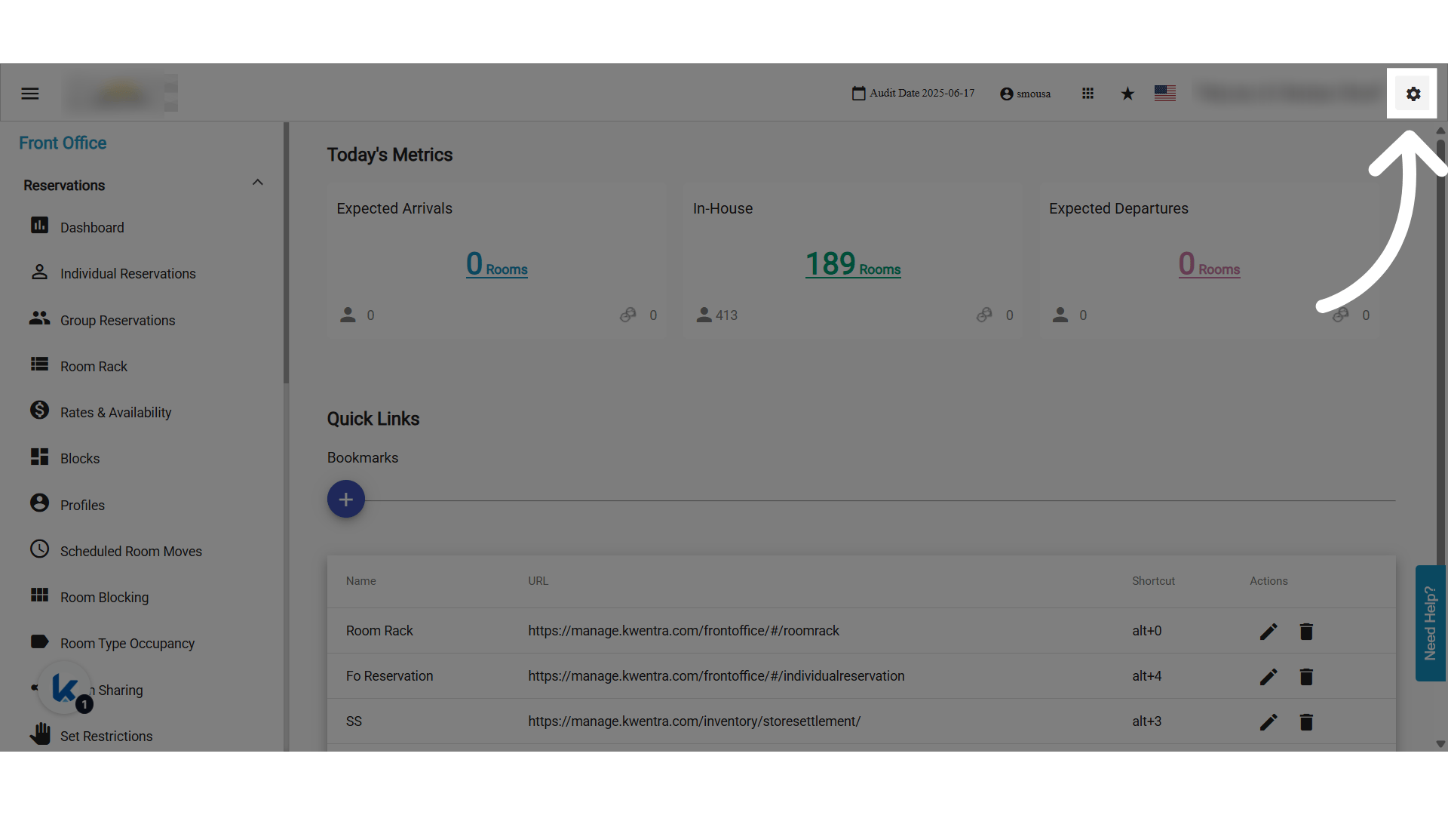Edit the Fo Reservation bookmark
Screen dimensions: 1448x815
coord(1269,676)
